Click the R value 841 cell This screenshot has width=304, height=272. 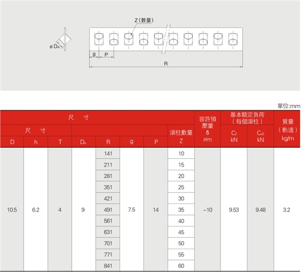click(x=108, y=265)
